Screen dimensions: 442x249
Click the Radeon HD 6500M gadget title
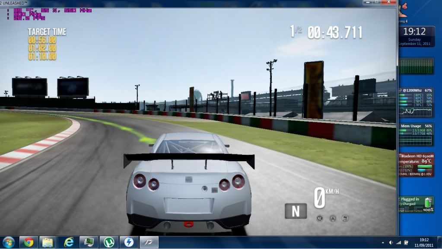click(x=417, y=156)
